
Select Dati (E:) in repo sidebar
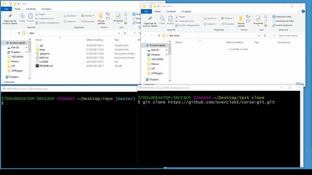[15, 48]
